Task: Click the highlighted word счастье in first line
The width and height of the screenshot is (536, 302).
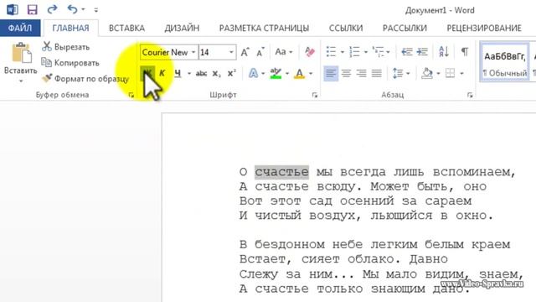Action: (x=281, y=172)
